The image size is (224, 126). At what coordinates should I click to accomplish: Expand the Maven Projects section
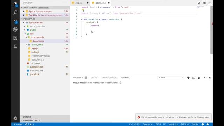45,120
